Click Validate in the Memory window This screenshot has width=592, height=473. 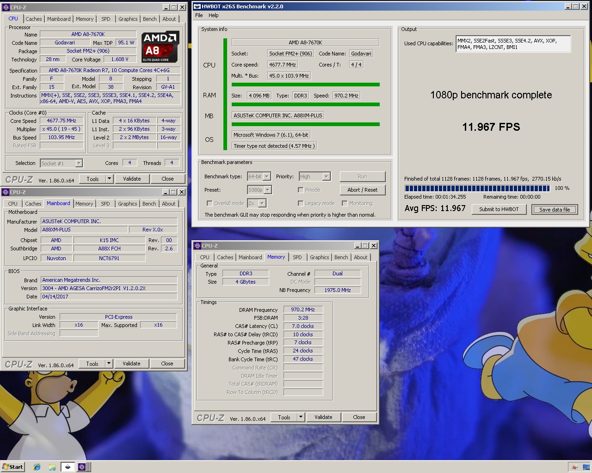pyautogui.click(x=323, y=417)
